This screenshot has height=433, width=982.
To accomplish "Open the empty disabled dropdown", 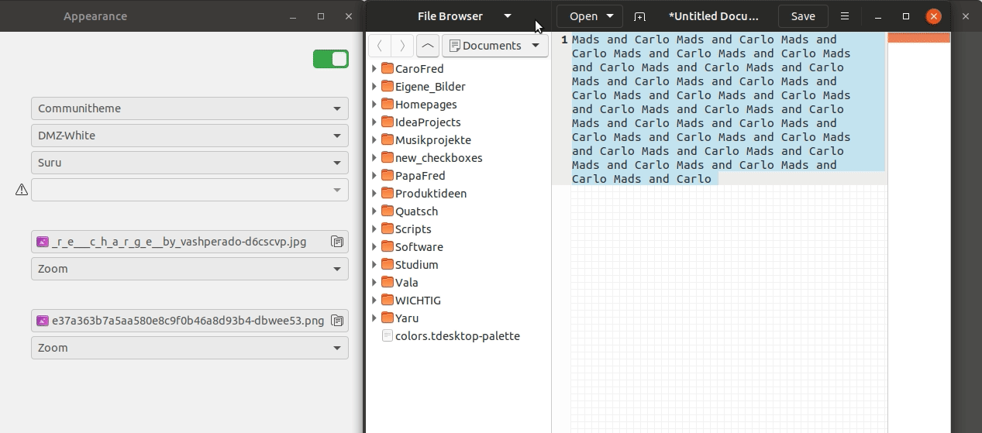I will point(190,190).
